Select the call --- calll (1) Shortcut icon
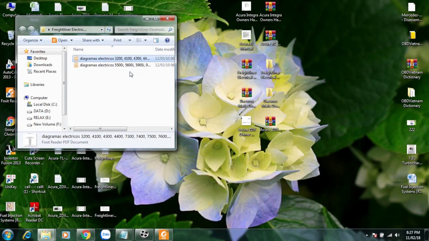 pos(34,183)
